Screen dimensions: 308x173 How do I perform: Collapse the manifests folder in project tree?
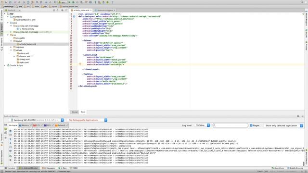(x=8, y=17)
